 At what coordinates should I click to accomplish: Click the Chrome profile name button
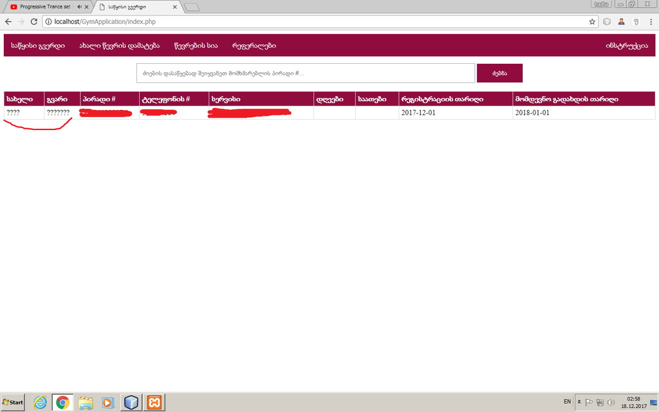(x=601, y=4)
